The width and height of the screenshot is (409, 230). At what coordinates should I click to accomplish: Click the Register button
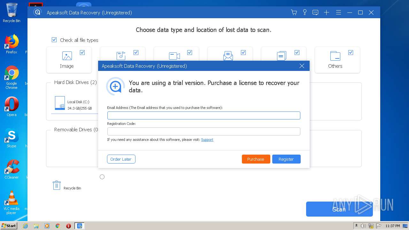click(x=286, y=159)
